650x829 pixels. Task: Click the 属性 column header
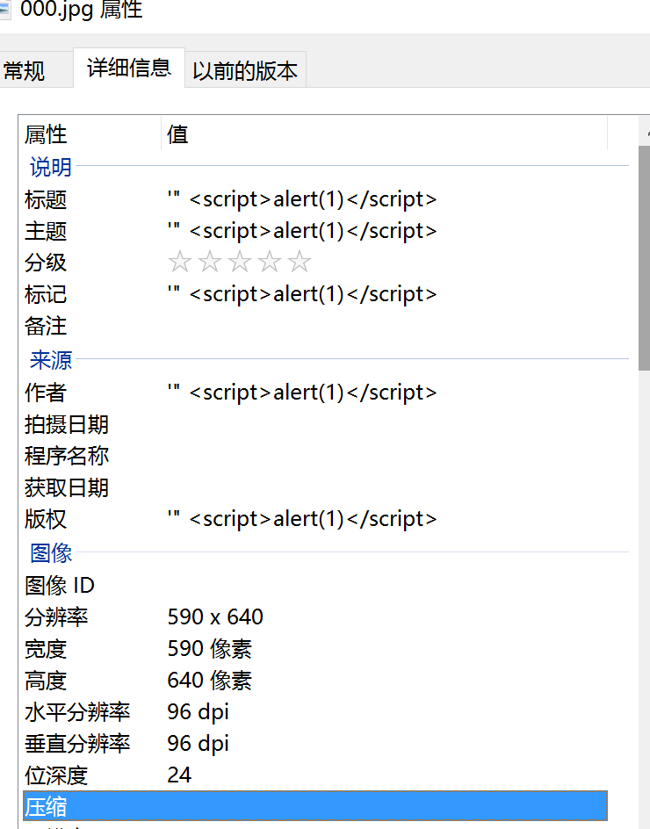90,134
